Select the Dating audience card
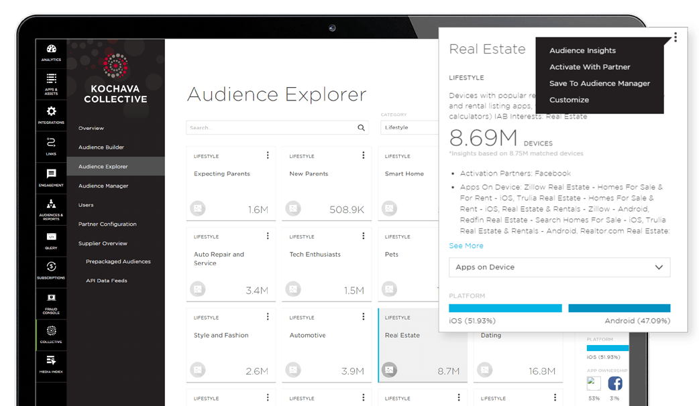This screenshot has width=699, height=406. click(518, 356)
